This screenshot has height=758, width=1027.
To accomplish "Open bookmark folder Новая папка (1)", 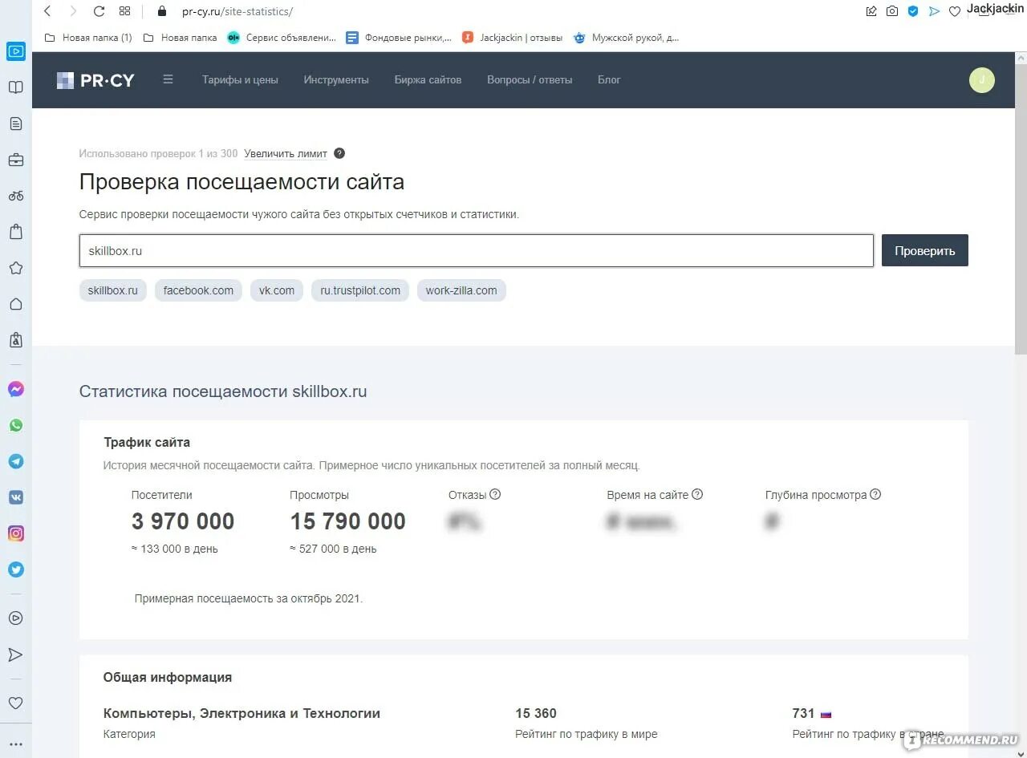I will tap(88, 37).
